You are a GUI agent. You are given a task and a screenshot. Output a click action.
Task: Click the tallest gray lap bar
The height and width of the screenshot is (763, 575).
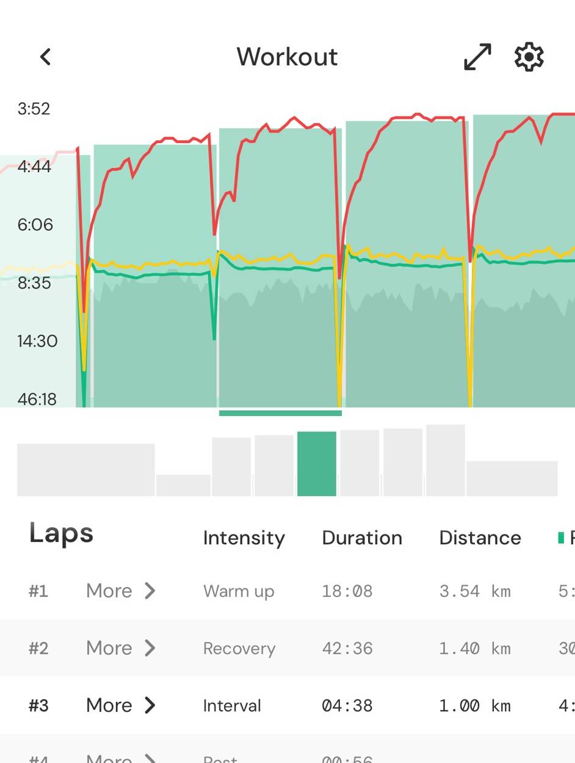446,460
